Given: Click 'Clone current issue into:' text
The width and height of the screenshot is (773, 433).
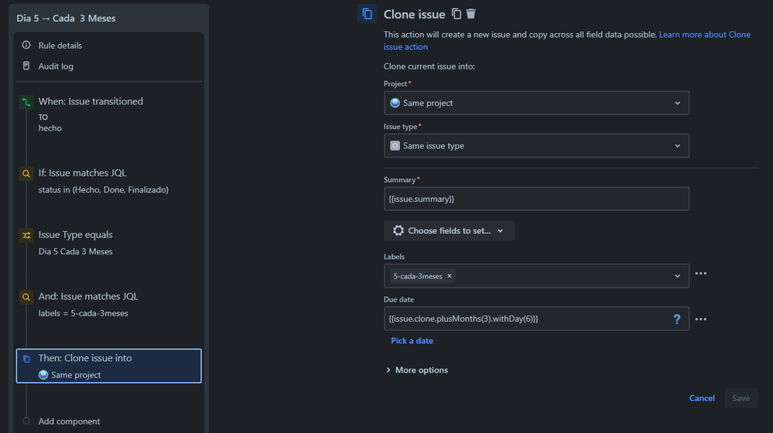Looking at the screenshot, I should click(x=429, y=66).
